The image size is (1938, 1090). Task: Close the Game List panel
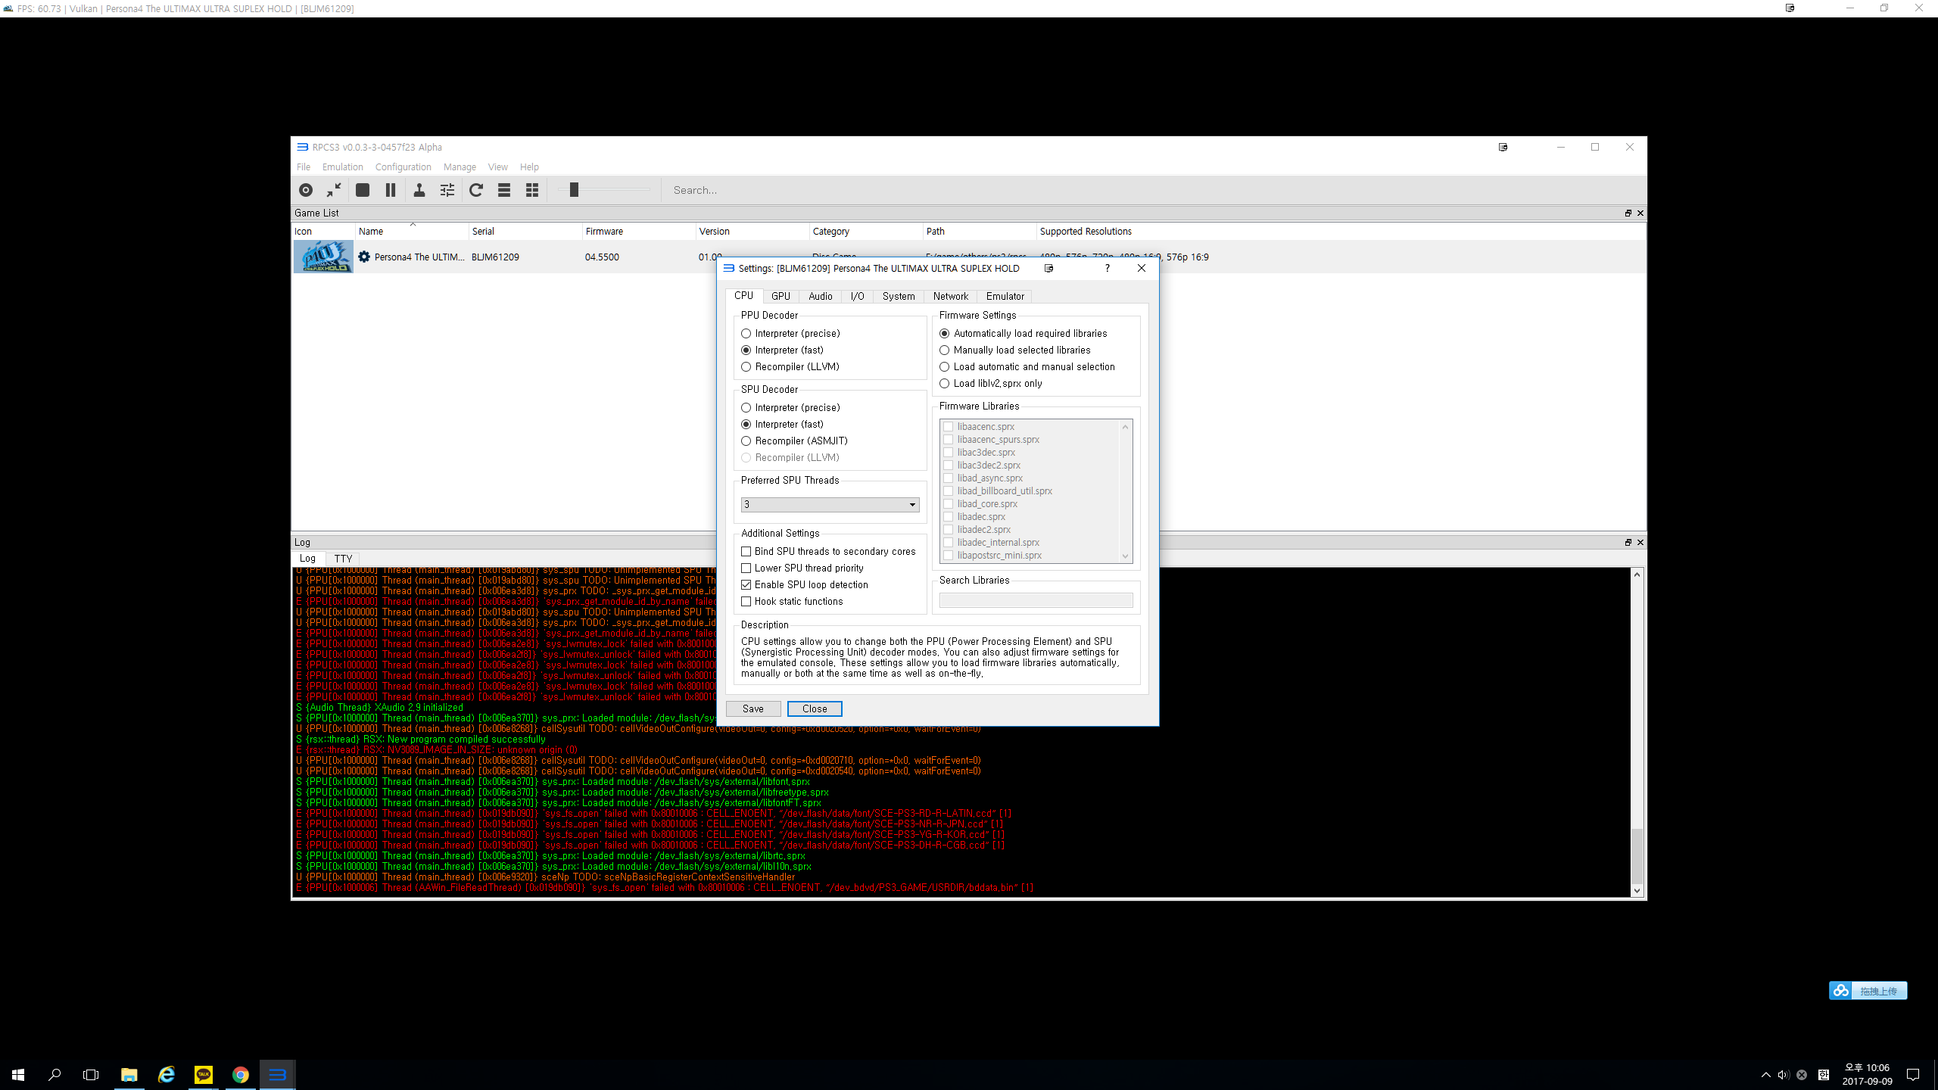1640,213
